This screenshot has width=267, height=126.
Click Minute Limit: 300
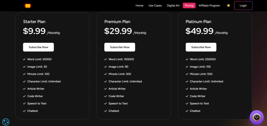(120, 74)
